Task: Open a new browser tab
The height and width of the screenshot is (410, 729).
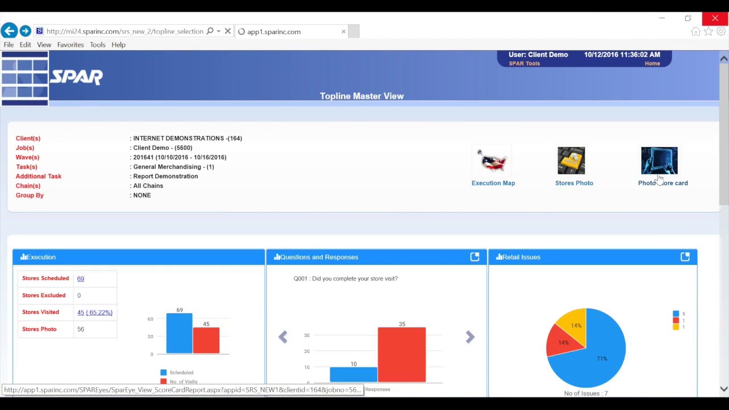Action: tap(354, 31)
